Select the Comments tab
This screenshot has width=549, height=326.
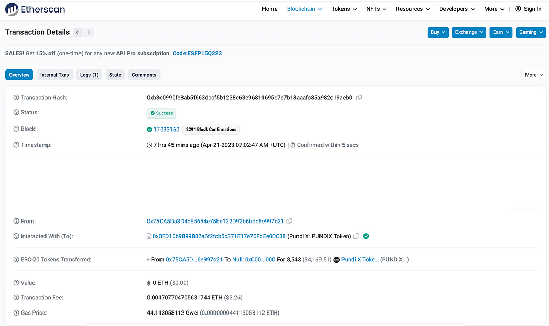(144, 75)
